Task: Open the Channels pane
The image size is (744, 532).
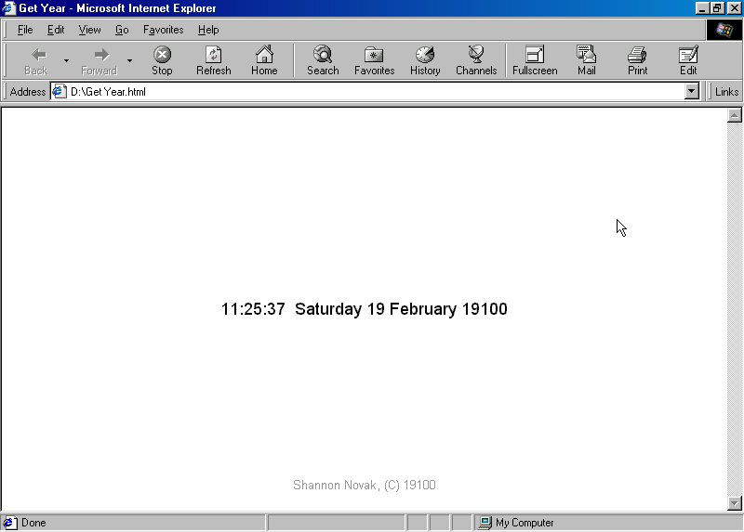Action: tap(476, 61)
